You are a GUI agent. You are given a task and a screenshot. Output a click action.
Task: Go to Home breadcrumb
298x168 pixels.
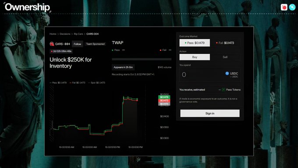click(53, 34)
